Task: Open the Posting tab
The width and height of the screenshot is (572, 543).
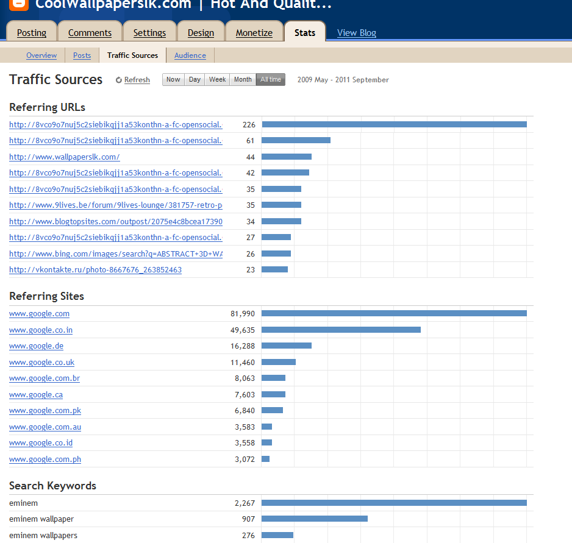Action: [x=32, y=33]
